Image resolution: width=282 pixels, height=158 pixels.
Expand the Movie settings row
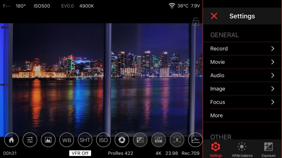tap(242, 62)
